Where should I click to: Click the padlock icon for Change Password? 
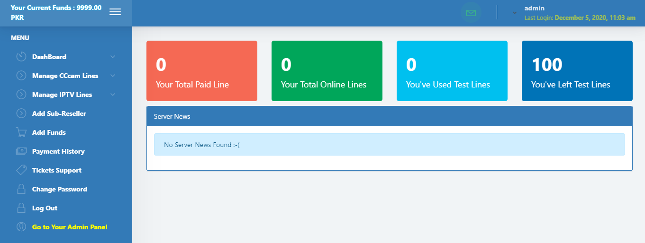[x=21, y=189]
